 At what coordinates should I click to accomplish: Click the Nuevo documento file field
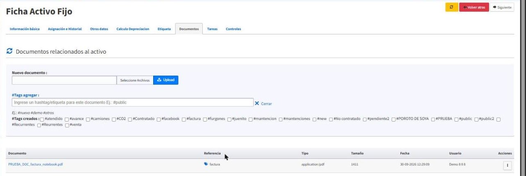tap(64, 80)
